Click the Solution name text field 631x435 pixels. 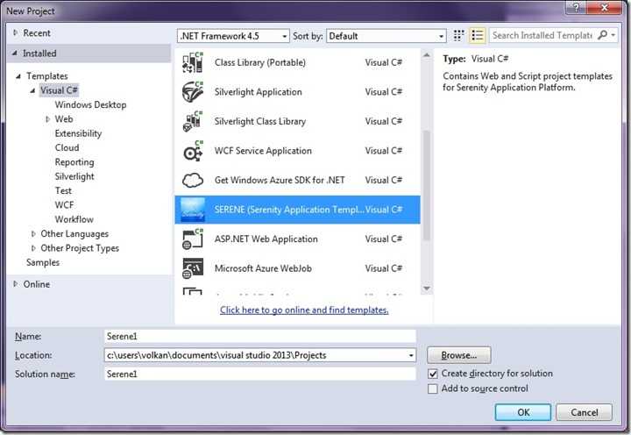pos(260,374)
